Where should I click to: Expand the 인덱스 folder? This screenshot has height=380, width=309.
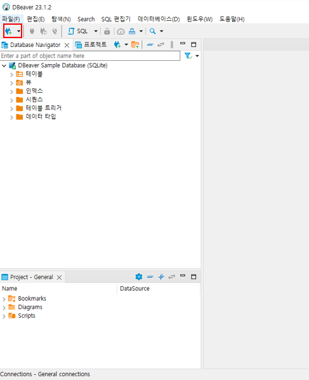coord(11,91)
